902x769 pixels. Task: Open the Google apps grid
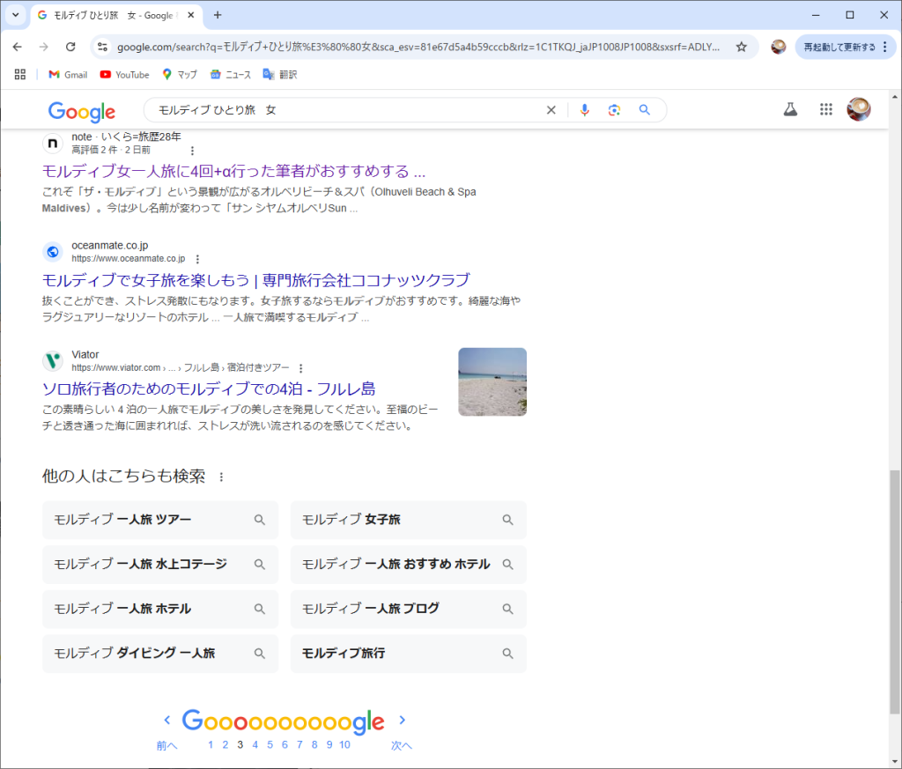[x=825, y=109]
